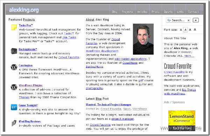Click the Projects link in Featured Projects heading
This screenshot has height=136, width=210.
29,20
